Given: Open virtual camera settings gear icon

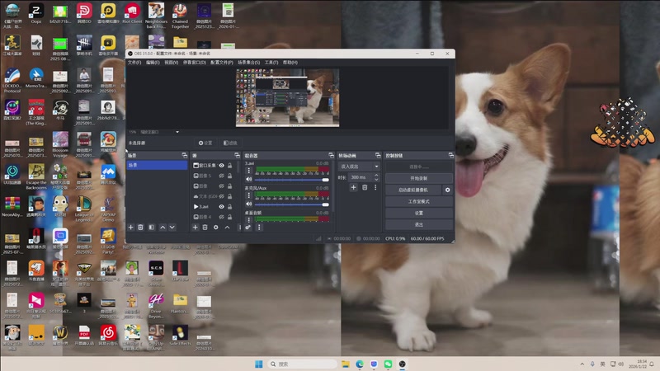Looking at the screenshot, I should (448, 190).
